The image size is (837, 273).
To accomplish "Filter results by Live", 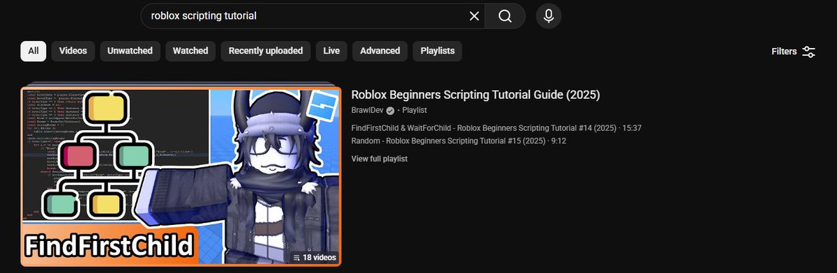I will click(x=331, y=51).
